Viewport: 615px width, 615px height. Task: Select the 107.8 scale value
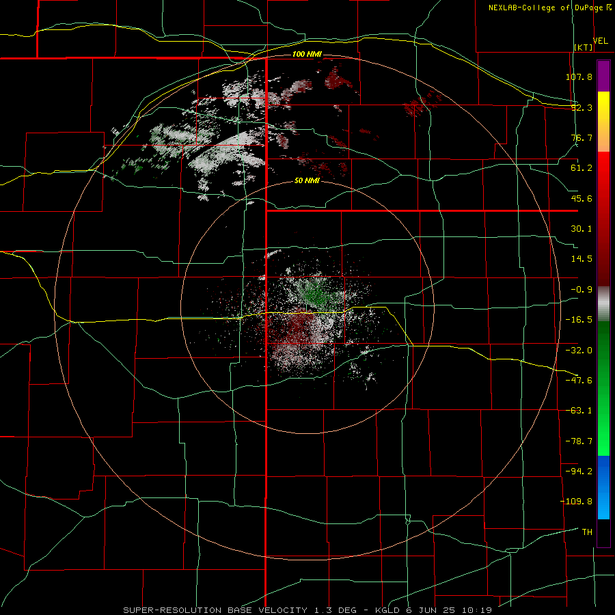579,77
